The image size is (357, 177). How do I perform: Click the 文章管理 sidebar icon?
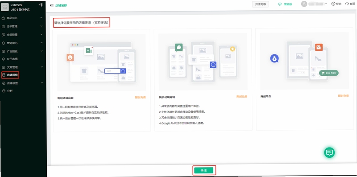click(4, 67)
